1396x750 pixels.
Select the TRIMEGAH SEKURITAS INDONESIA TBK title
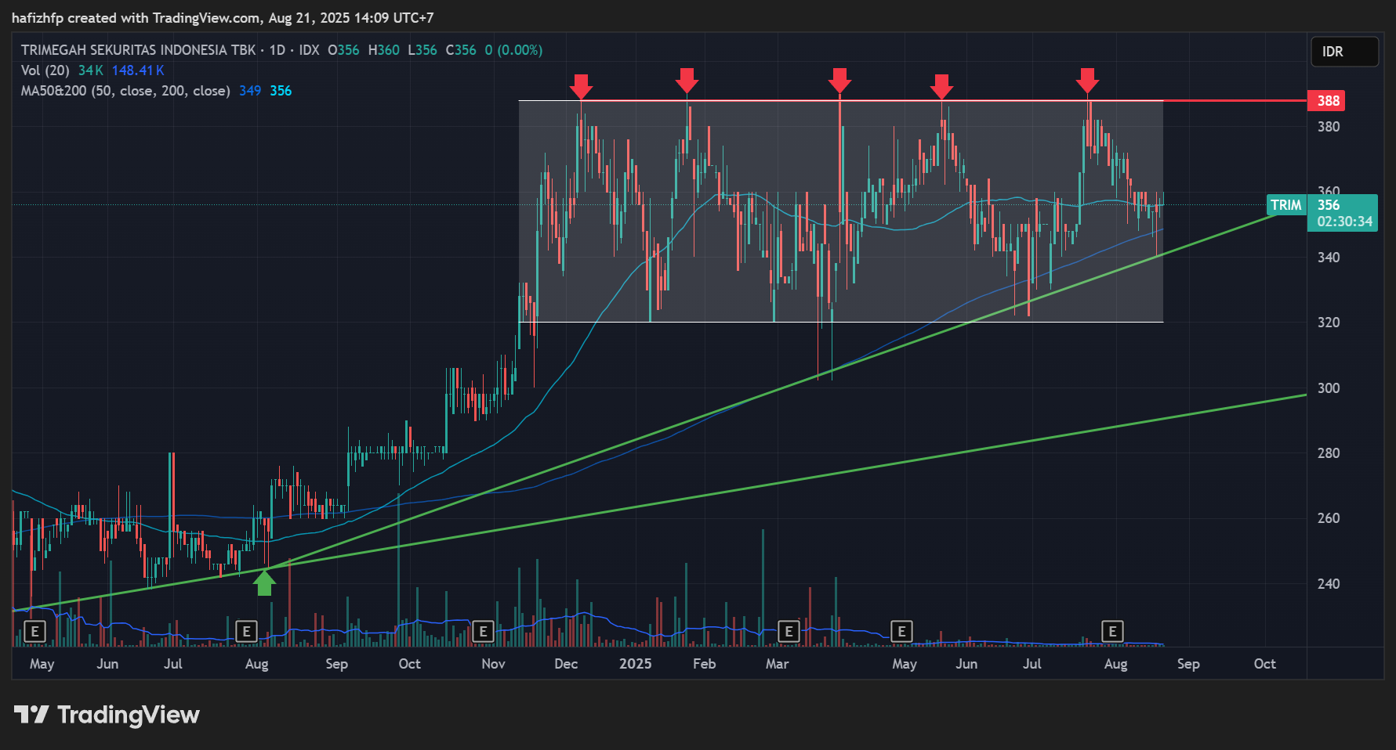[138, 50]
